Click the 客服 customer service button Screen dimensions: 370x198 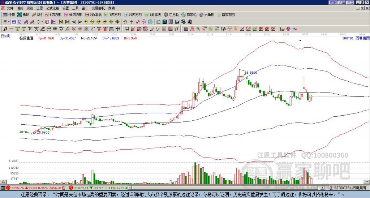pos(333,3)
